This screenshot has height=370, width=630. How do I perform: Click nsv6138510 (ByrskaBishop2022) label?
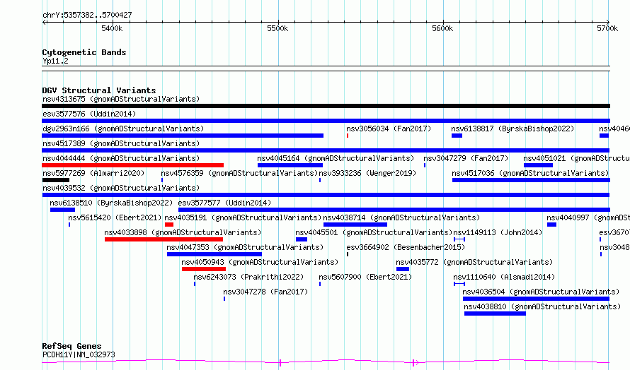pos(111,203)
